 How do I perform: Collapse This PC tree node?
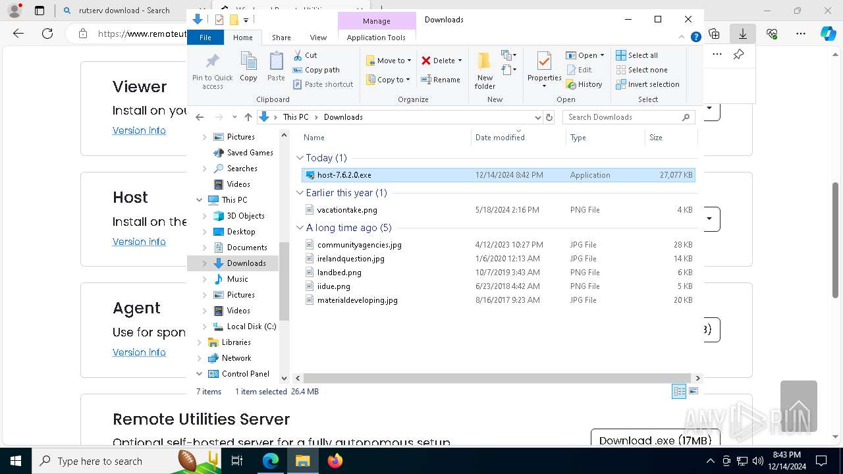pos(200,200)
